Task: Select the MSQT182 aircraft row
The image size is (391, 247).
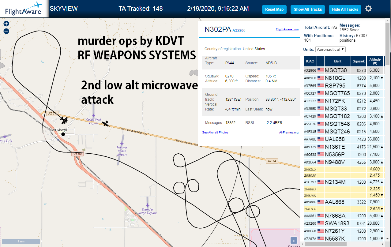Action: click(x=344, y=116)
